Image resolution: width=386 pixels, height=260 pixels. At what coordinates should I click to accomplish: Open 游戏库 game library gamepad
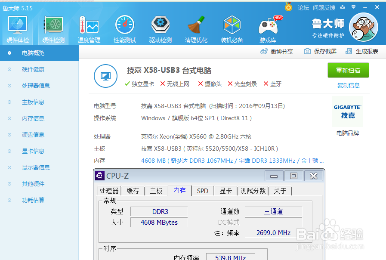click(x=268, y=29)
